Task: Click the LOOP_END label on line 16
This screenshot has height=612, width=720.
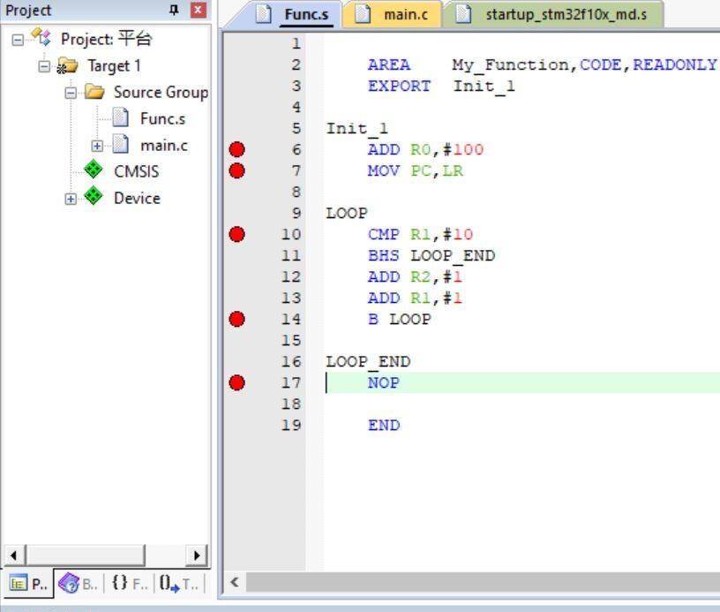Action: coord(368,362)
